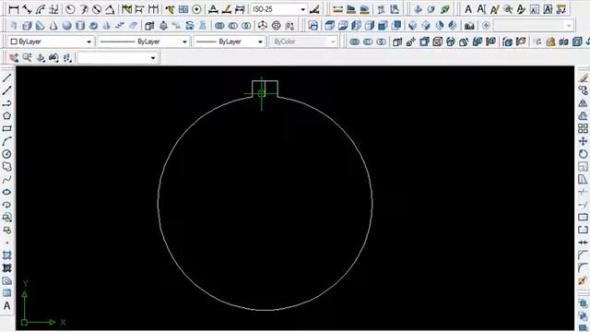
Task: Select the Center Mark tool
Action: [x=196, y=9]
